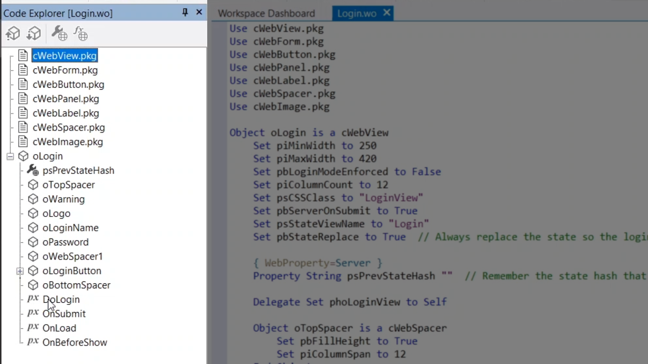Select the DoLogin procedure in tree
This screenshot has width=648, height=364.
pos(61,299)
